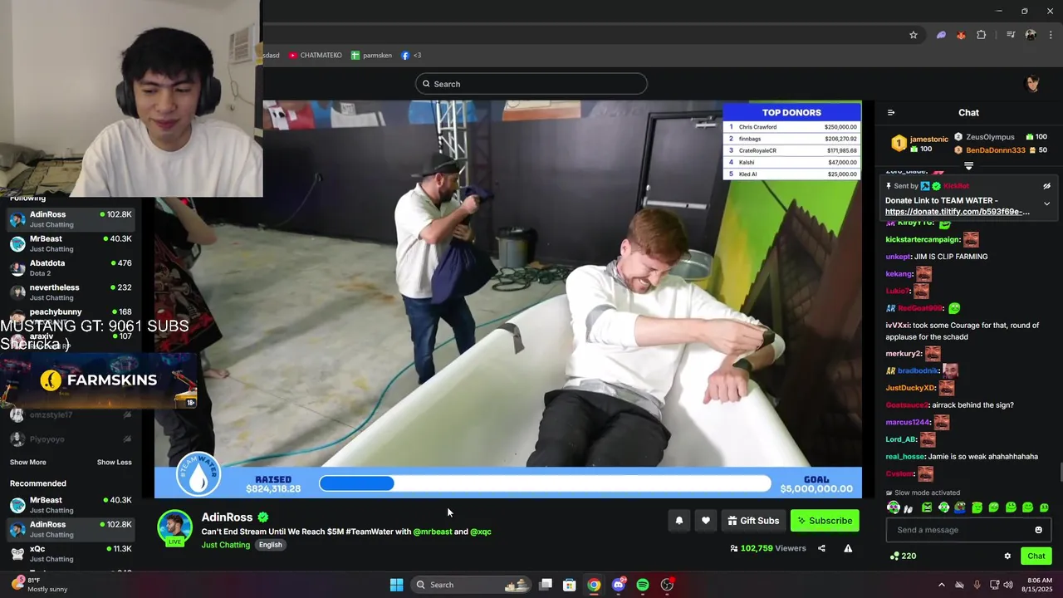Open MrBeast under Recommended

point(70,505)
